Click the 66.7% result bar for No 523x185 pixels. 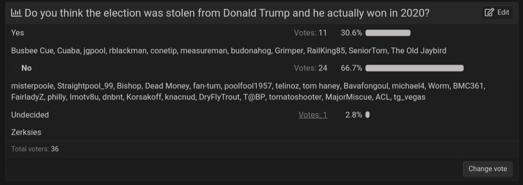tap(415, 68)
